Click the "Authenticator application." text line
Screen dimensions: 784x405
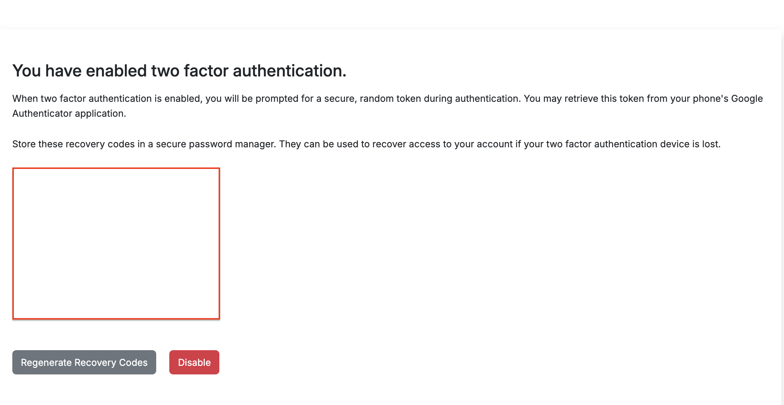(69, 113)
